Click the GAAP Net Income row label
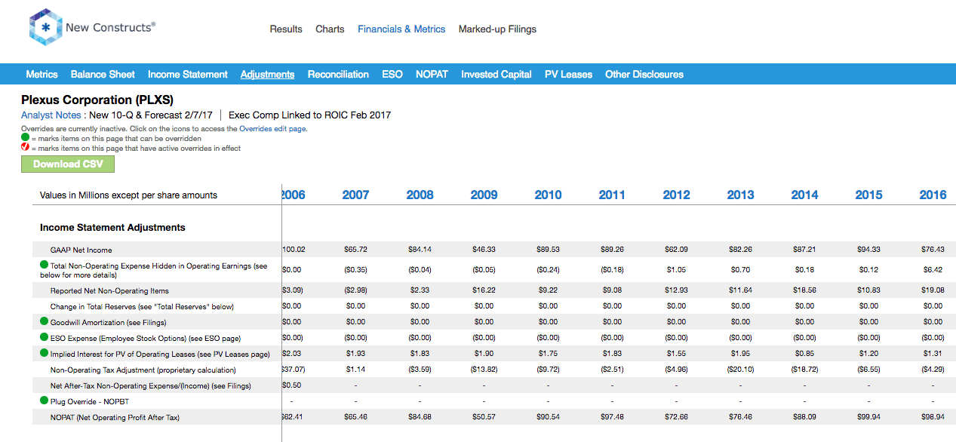The image size is (956, 442). (81, 250)
